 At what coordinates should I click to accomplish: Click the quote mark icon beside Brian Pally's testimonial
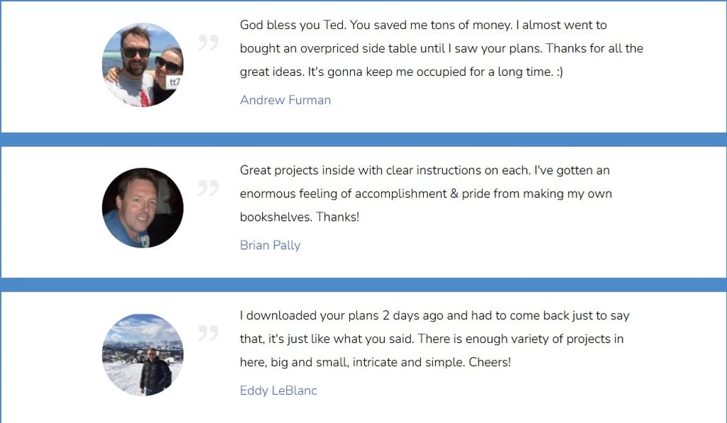tap(207, 188)
